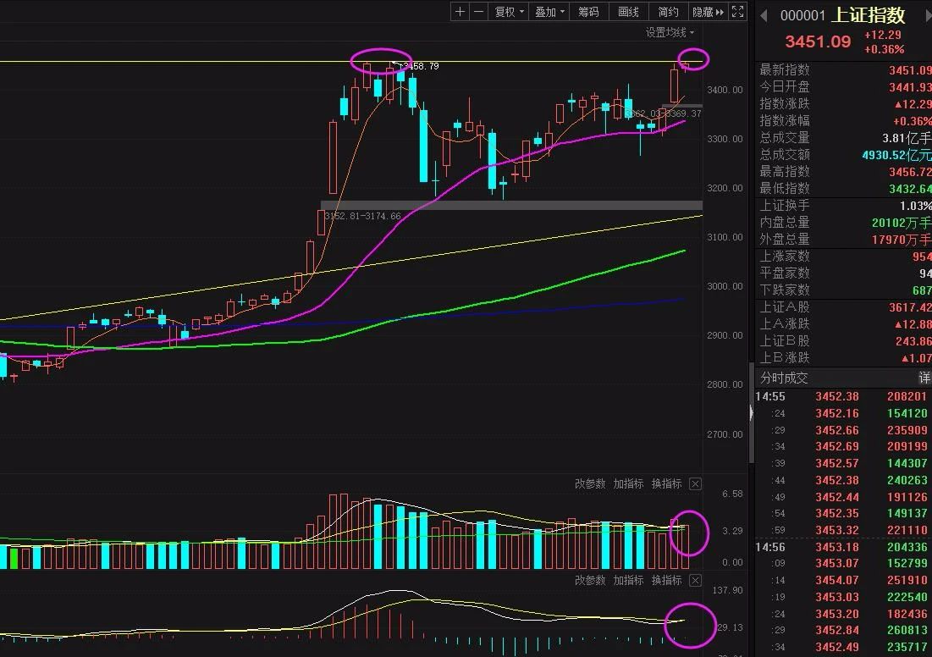This screenshot has height=657, width=932.
Task: Click the 总成交额 value 4930.52亿元
Action: [x=896, y=155]
